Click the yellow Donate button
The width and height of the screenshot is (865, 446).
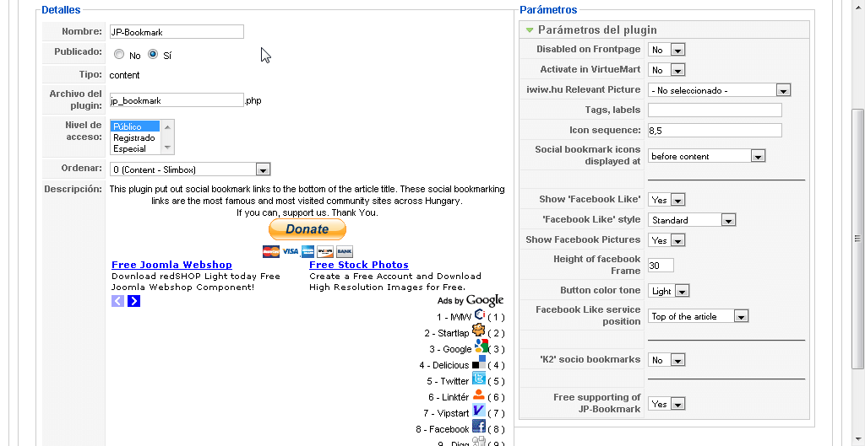[x=307, y=229]
